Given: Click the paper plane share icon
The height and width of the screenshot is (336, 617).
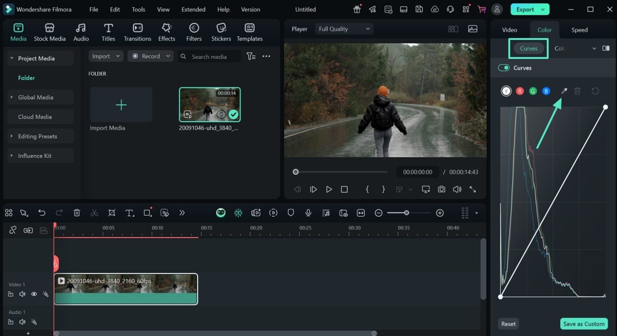Looking at the screenshot, I should (x=373, y=10).
